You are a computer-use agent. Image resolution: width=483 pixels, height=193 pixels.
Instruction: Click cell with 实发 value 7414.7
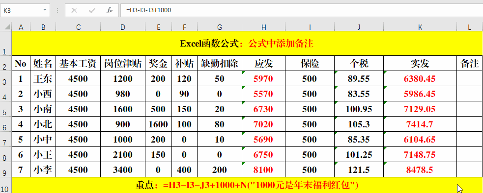[x=420, y=124]
